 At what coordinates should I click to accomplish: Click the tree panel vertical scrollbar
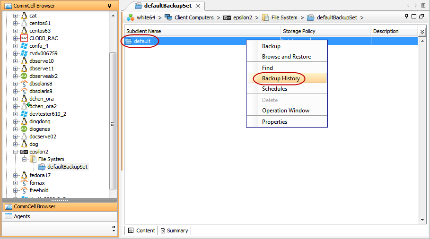tap(113, 118)
